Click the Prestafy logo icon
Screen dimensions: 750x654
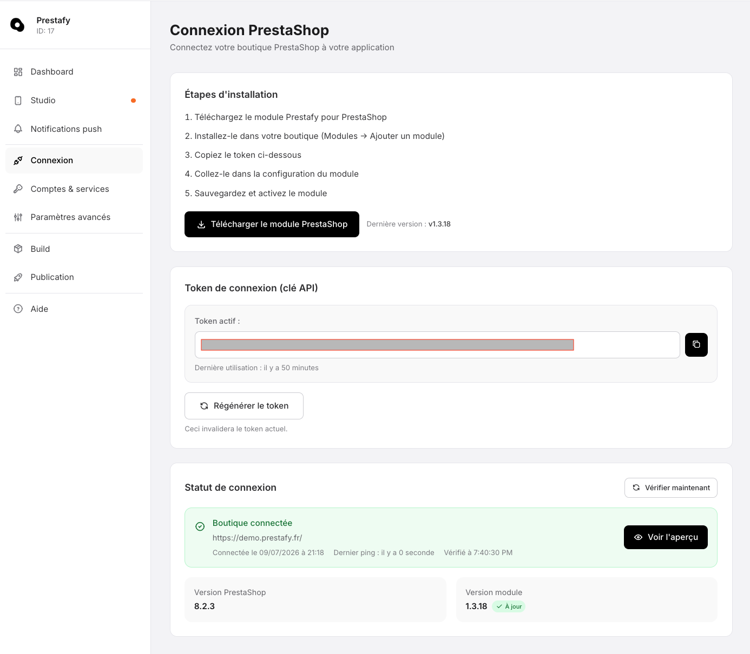click(17, 25)
